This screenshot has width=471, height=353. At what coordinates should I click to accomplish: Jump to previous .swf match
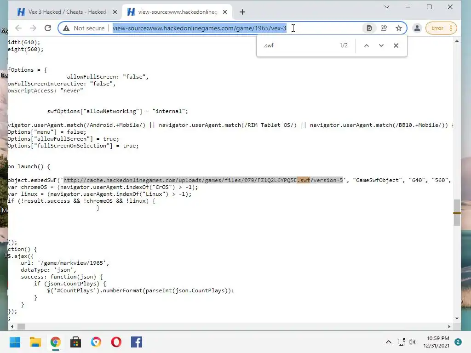pyautogui.click(x=367, y=46)
